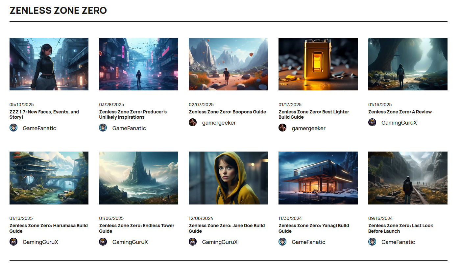Image resolution: width=461 pixels, height=263 pixels.
Task: Open the Last Look Before Launch thumbnail
Action: pos(408,178)
